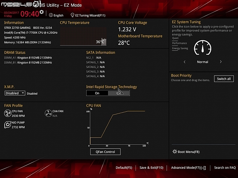
Task: Click DIMM_A1 Kingston 8192MB 2133MHz entry
Action: click(x=28, y=58)
